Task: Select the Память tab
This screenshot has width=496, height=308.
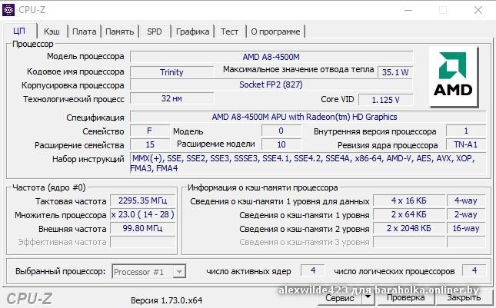Action: point(119,31)
